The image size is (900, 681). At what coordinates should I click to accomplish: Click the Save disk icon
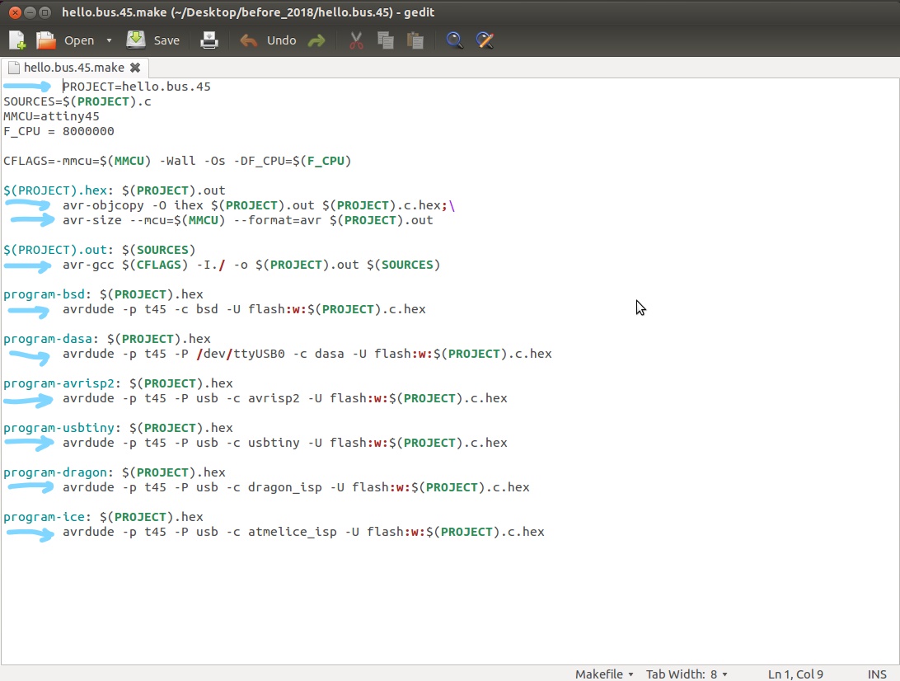[x=136, y=40]
